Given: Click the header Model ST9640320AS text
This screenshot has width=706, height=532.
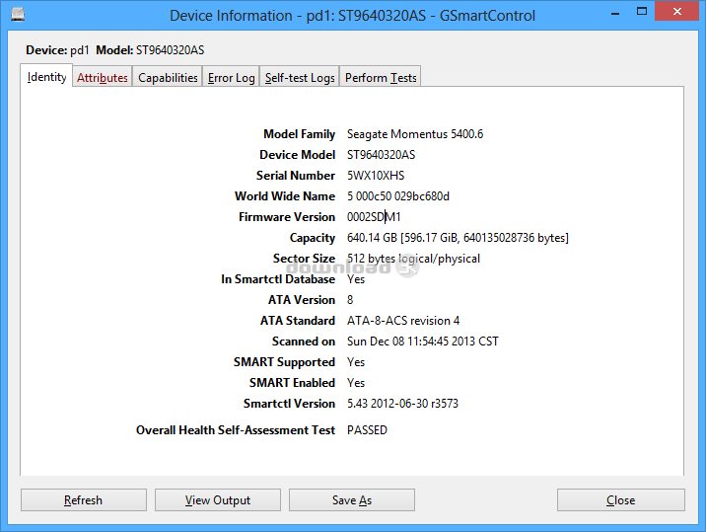Looking at the screenshot, I should click(x=150, y=50).
